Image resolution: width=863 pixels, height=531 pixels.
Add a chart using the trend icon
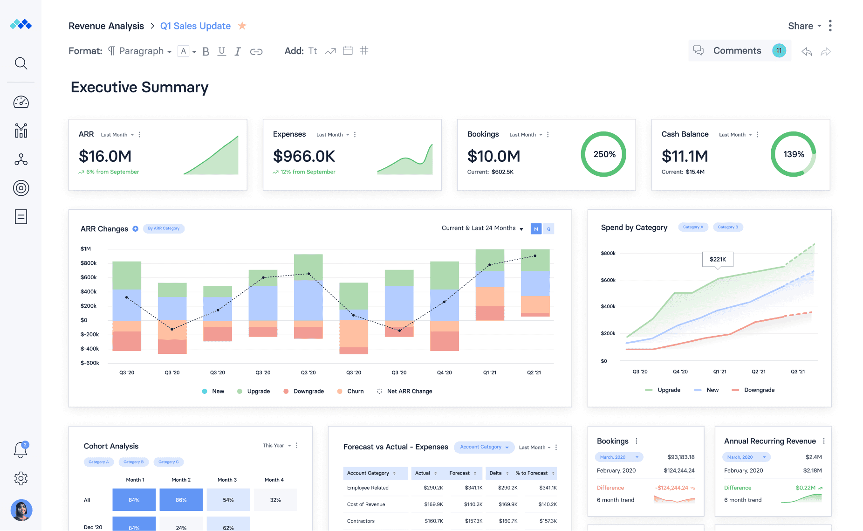[x=330, y=51]
